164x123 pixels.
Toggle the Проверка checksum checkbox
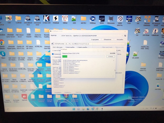click(53, 54)
